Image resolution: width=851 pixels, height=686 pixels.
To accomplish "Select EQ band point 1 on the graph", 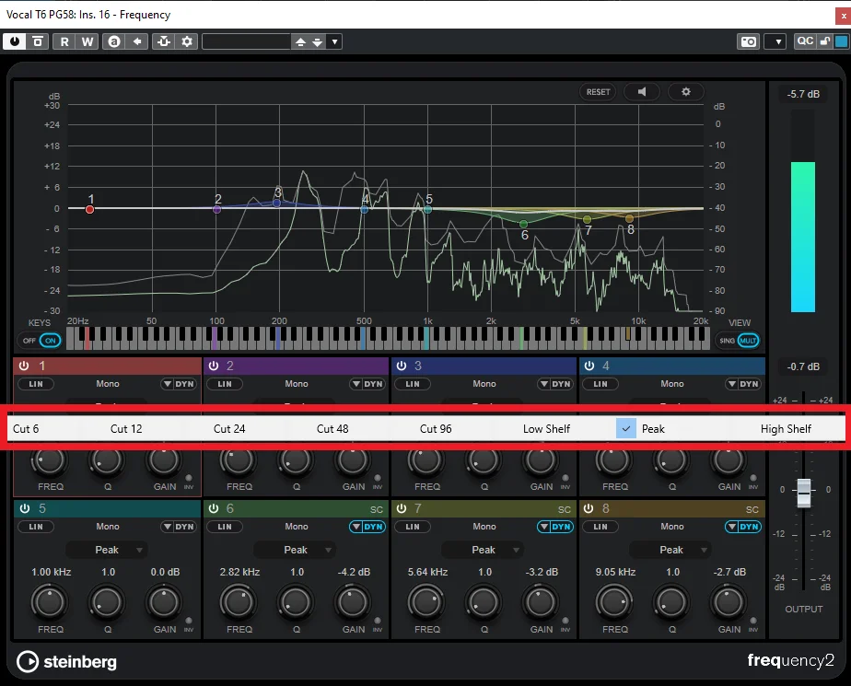I will [x=89, y=210].
